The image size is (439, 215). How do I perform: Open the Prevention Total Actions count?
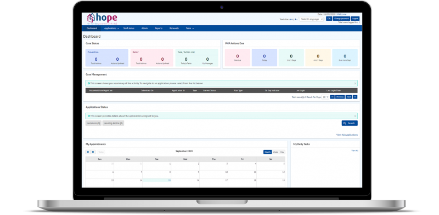coord(96,60)
